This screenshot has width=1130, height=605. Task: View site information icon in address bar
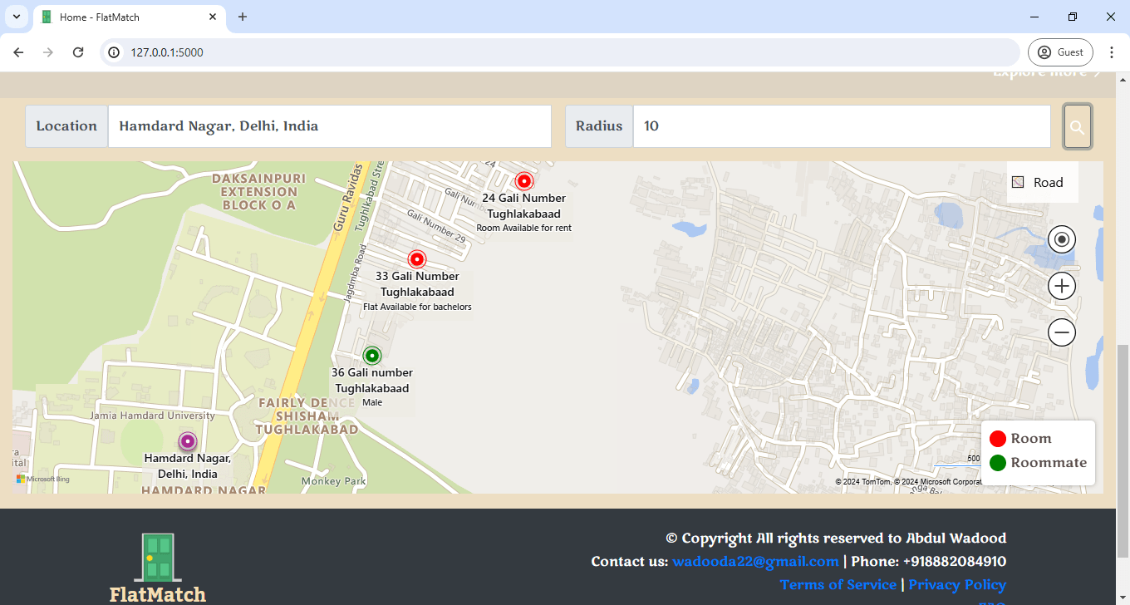(x=115, y=52)
